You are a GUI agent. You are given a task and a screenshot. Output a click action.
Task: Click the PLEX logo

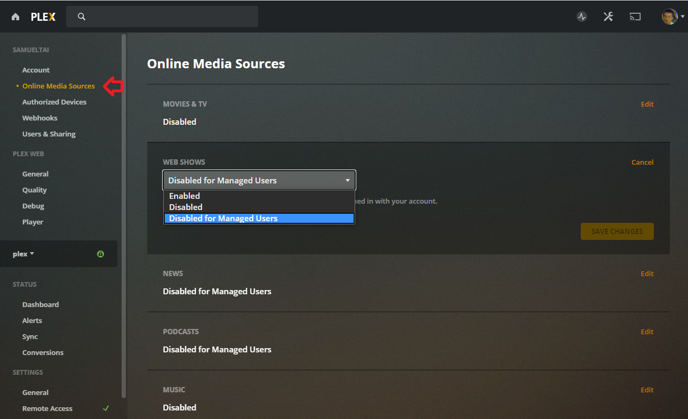point(43,17)
